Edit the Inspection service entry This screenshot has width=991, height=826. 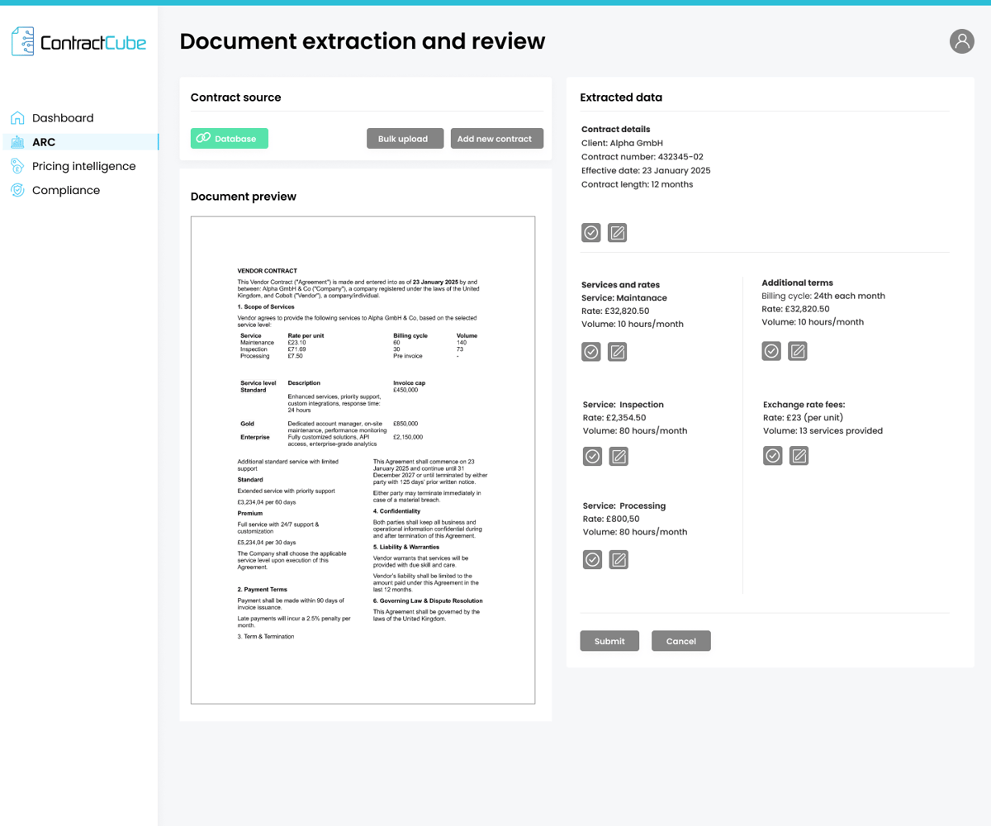click(619, 456)
